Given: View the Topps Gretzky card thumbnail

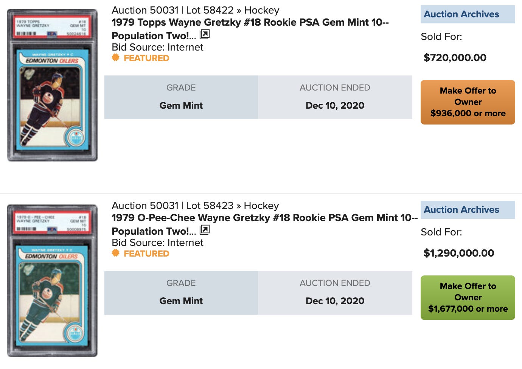Looking at the screenshot, I should click(52, 85).
